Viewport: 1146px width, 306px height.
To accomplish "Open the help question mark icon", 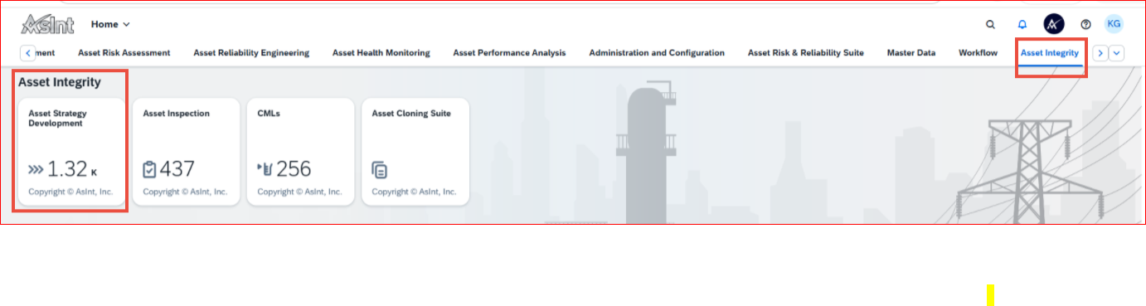I will pyautogui.click(x=1085, y=24).
